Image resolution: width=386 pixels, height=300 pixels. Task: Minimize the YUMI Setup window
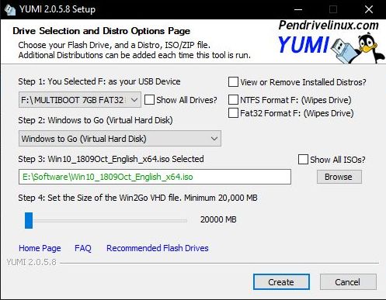tap(298, 9)
